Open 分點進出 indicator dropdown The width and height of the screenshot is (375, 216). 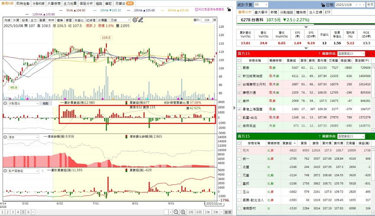(23, 103)
